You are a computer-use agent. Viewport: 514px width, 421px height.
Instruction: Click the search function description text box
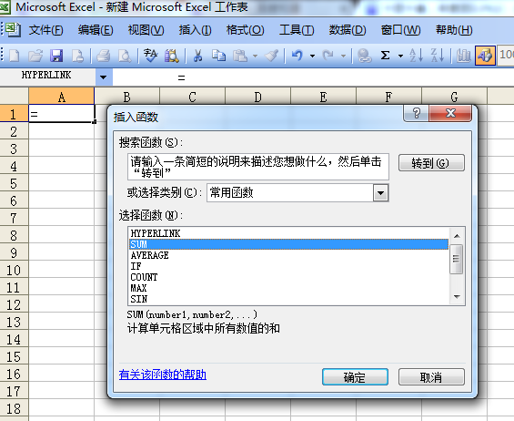click(x=258, y=167)
